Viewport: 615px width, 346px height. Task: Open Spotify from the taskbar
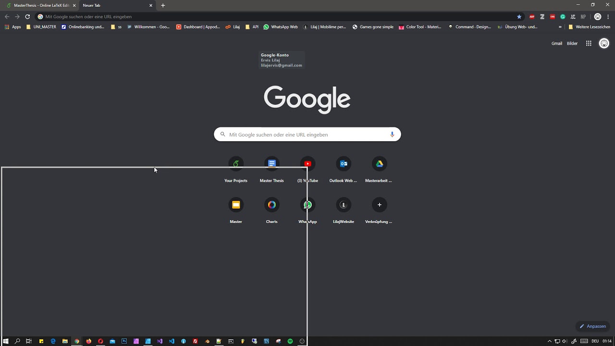click(x=290, y=341)
